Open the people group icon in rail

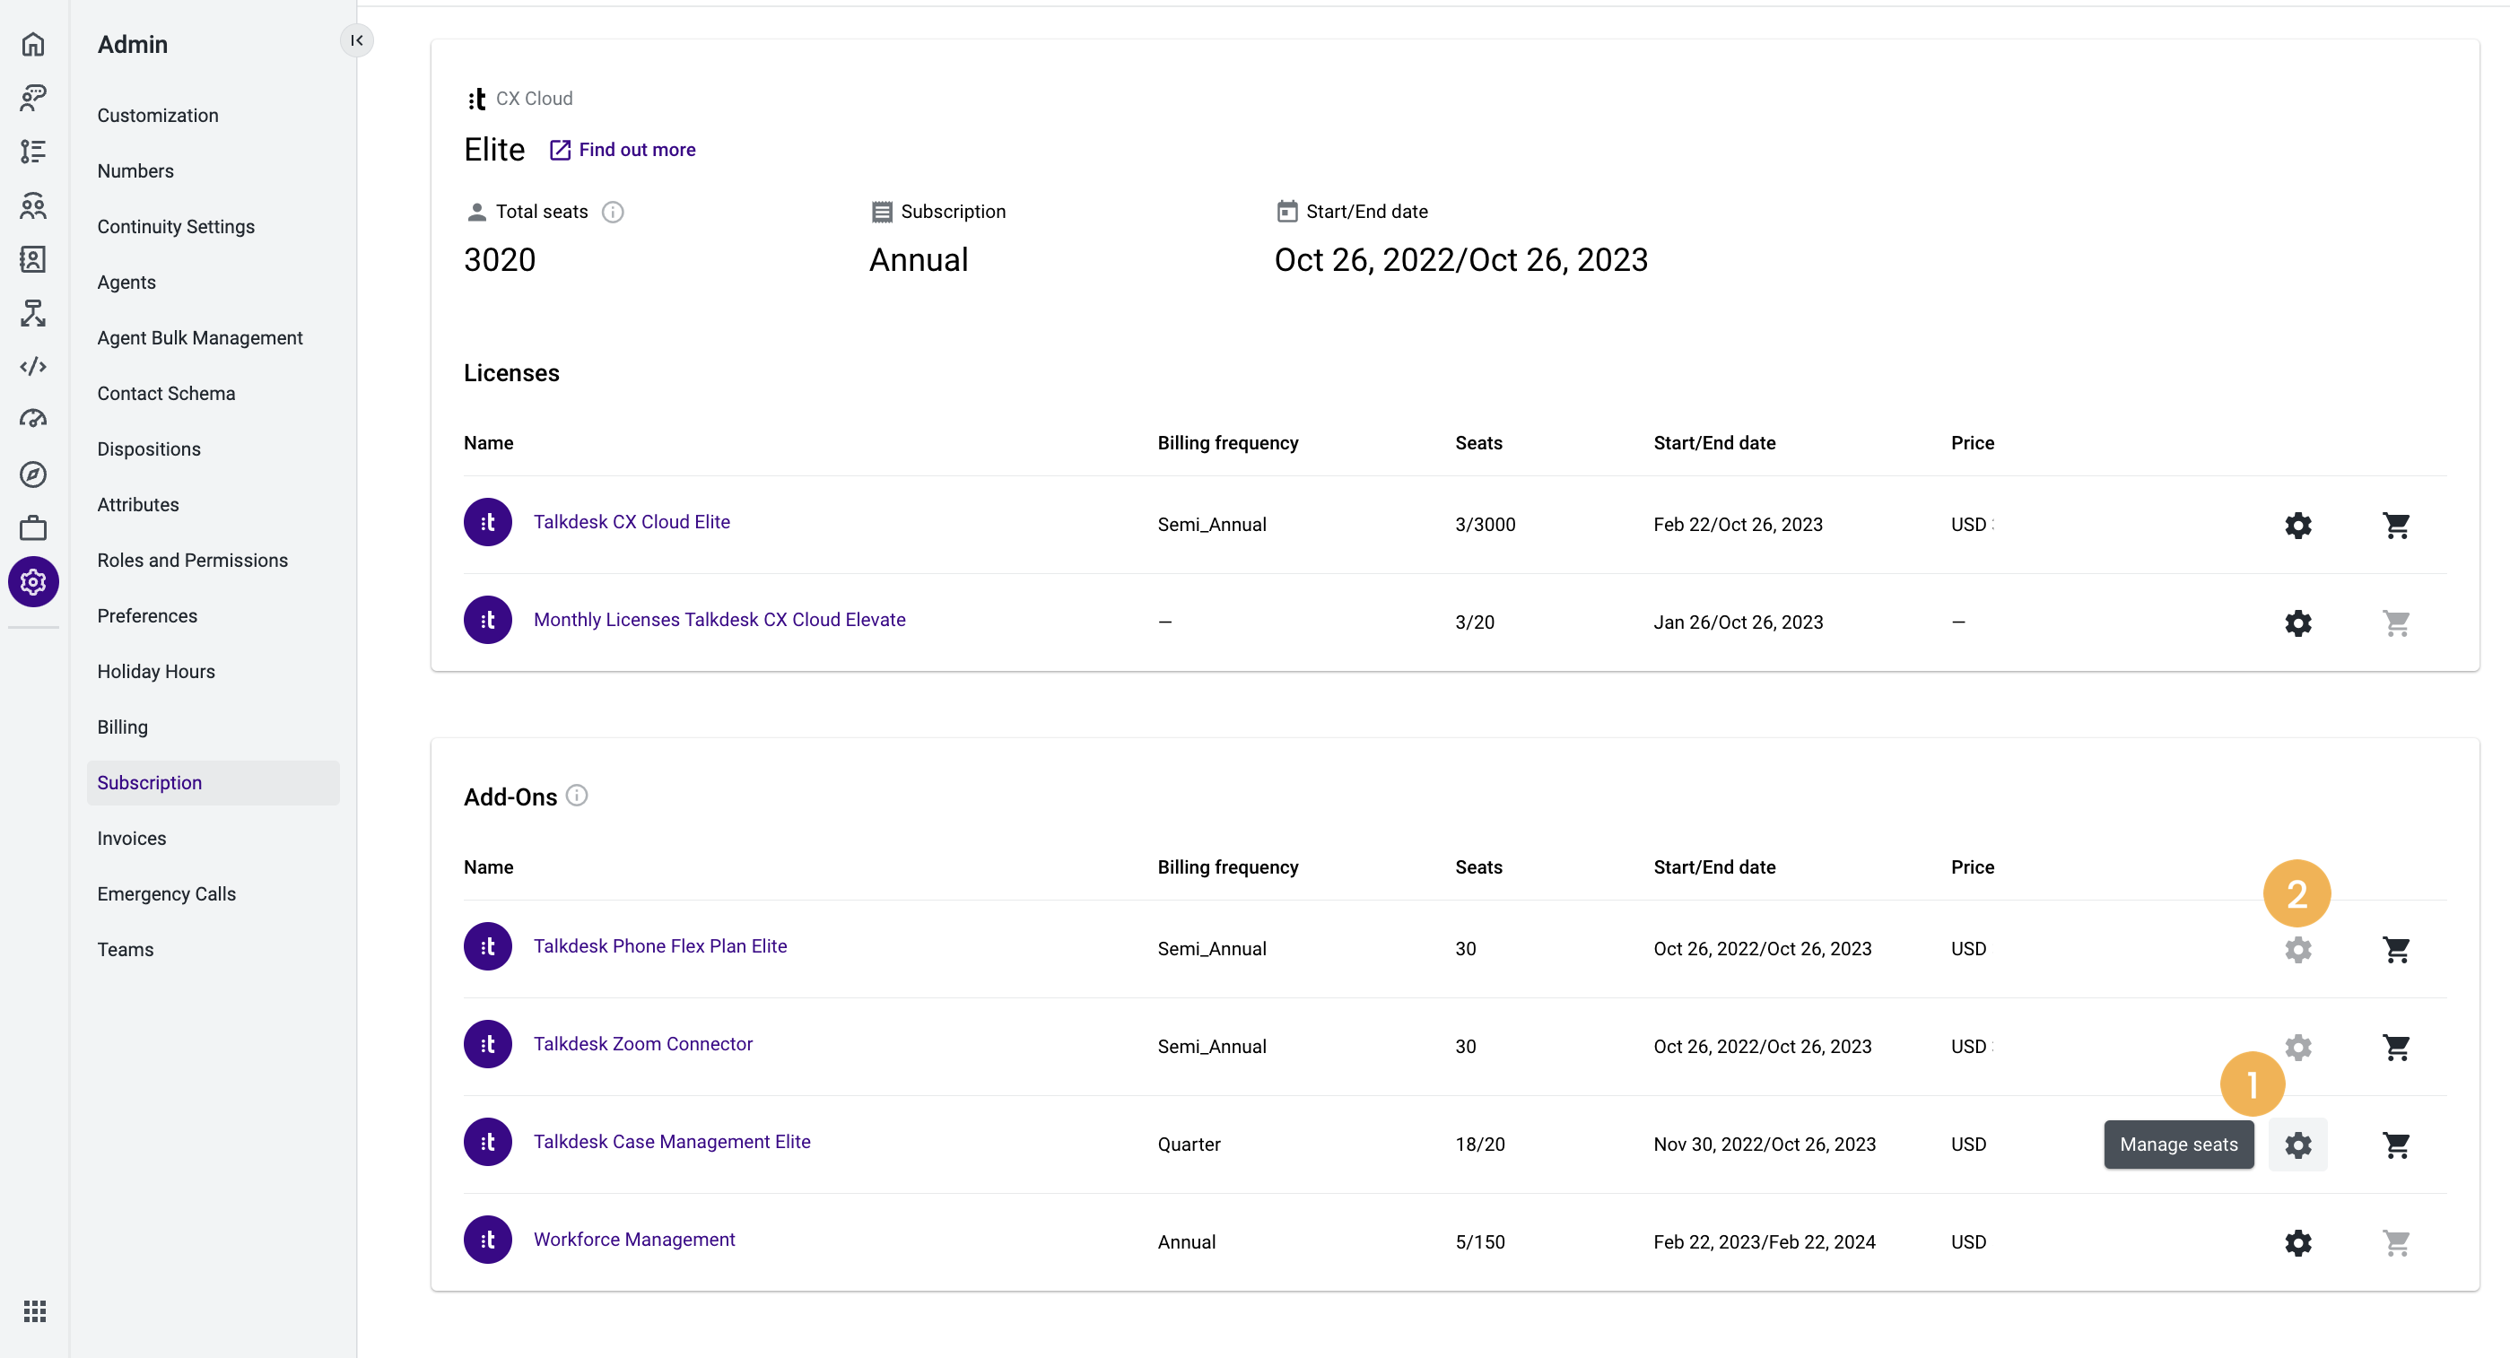pyautogui.click(x=33, y=205)
